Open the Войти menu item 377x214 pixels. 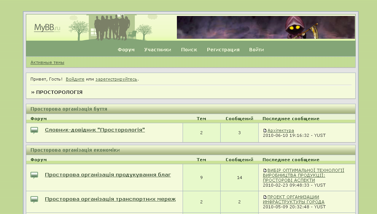coord(256,50)
